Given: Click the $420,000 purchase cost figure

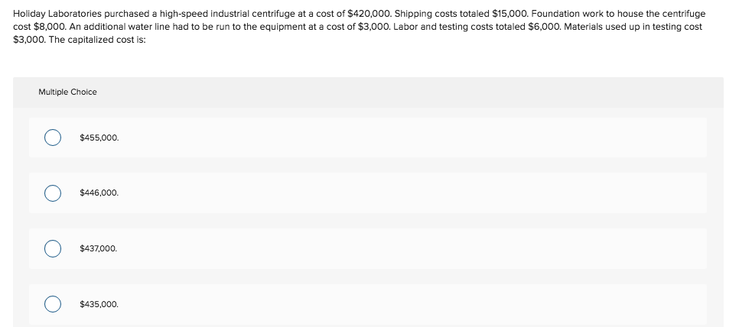Looking at the screenshot, I should [369, 14].
